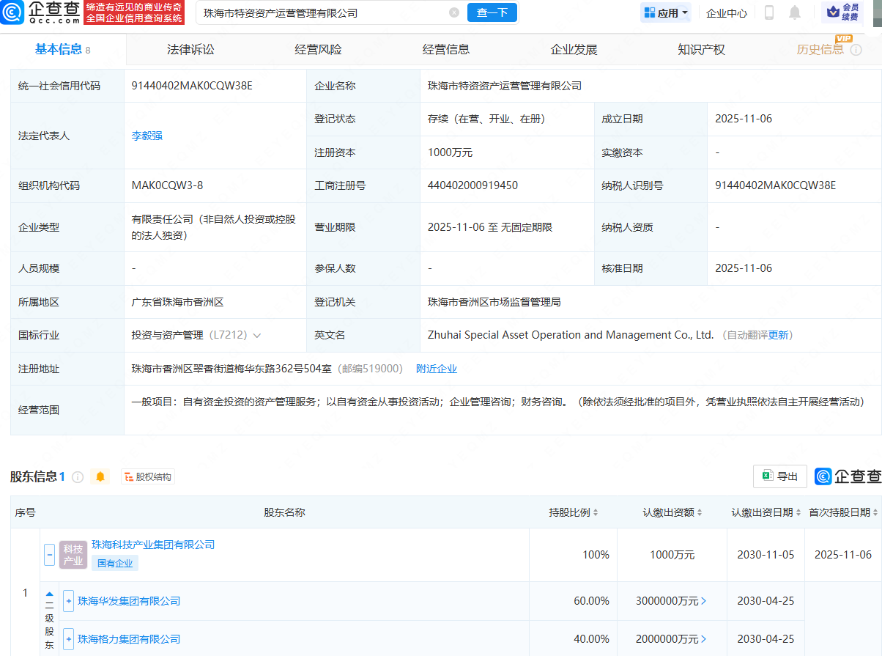Collapse the 珠海科技产业集团有限公司 shareholder row
The height and width of the screenshot is (656, 882).
[50, 555]
